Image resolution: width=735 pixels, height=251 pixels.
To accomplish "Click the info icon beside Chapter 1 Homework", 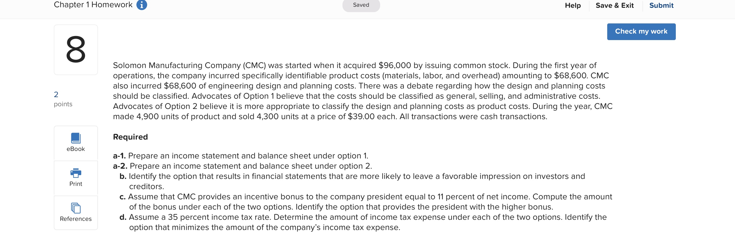I will [142, 5].
